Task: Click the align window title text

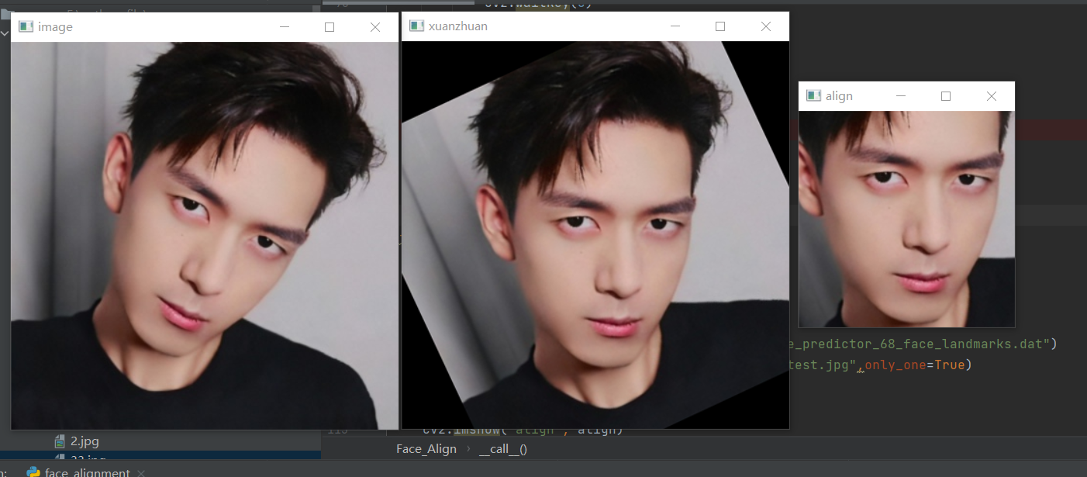Action: point(839,96)
